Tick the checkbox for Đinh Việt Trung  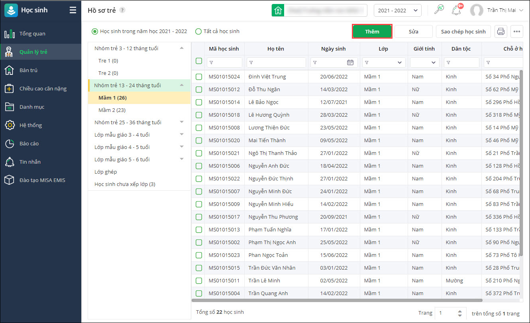[199, 76]
